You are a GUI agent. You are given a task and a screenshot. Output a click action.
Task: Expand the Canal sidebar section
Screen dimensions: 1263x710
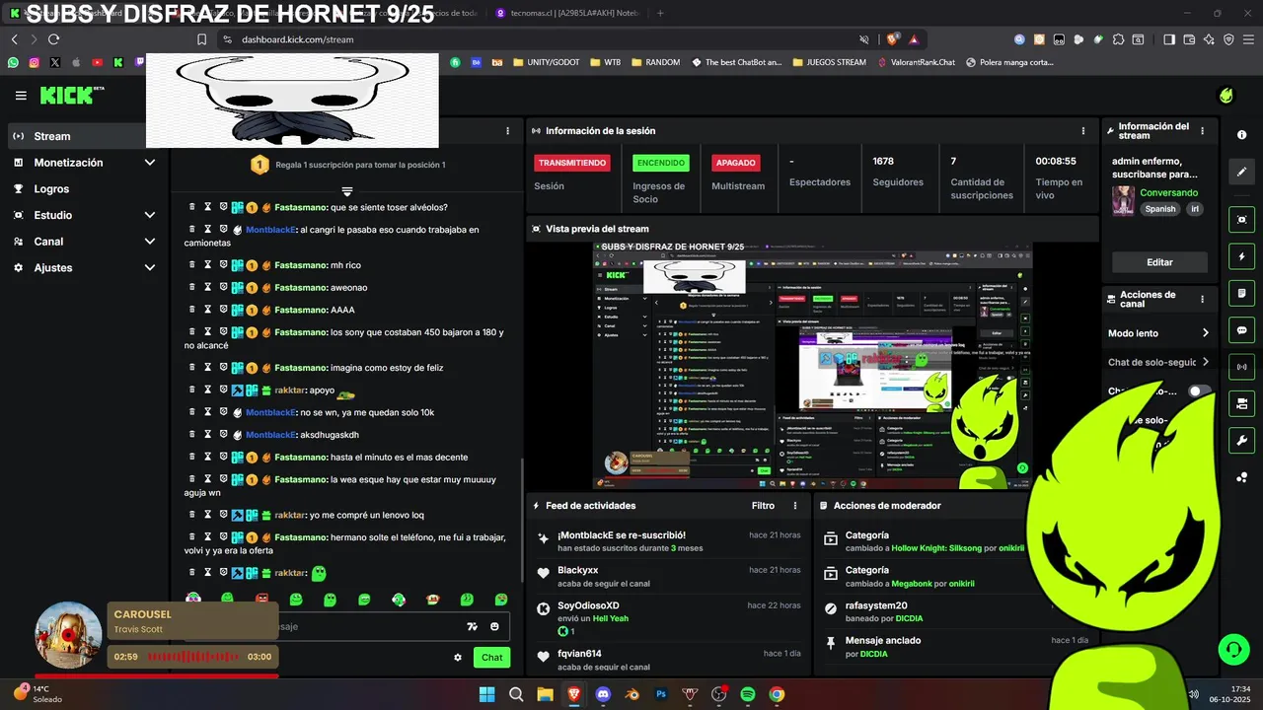point(150,242)
